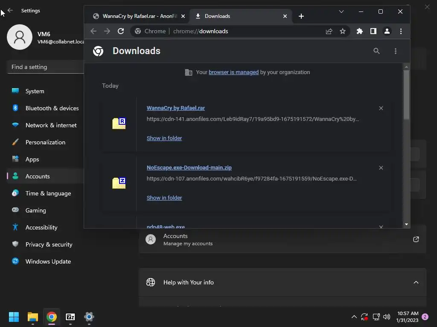This screenshot has width=437, height=327.
Task: Open ndp48-web.exe download link
Action: pyautogui.click(x=166, y=227)
